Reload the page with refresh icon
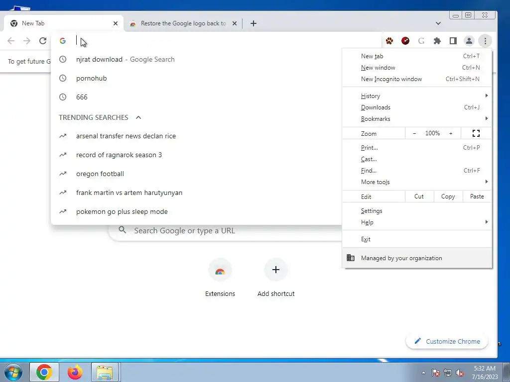This screenshot has height=382, width=510. tap(43, 41)
